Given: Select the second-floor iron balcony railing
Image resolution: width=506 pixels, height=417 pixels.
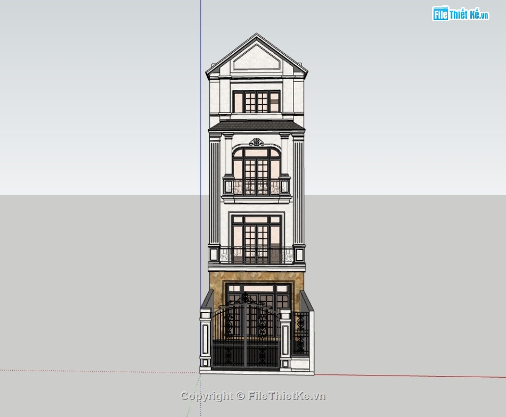Looking at the screenshot, I should [x=257, y=255].
